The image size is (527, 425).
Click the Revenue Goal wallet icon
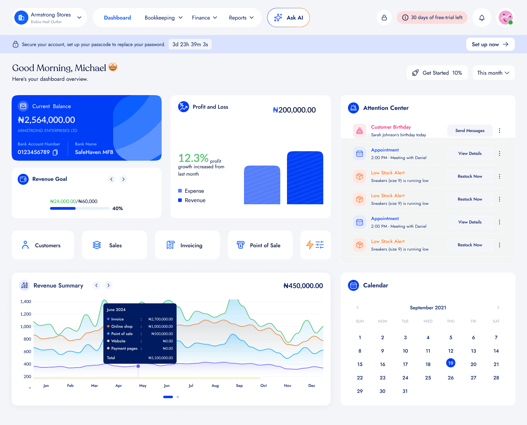23,179
